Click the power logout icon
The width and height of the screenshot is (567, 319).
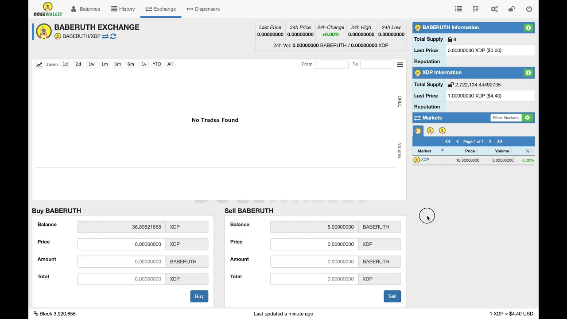click(529, 9)
